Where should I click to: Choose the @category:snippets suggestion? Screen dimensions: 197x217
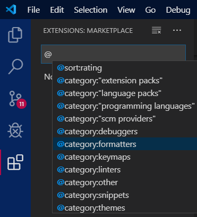click(125, 195)
